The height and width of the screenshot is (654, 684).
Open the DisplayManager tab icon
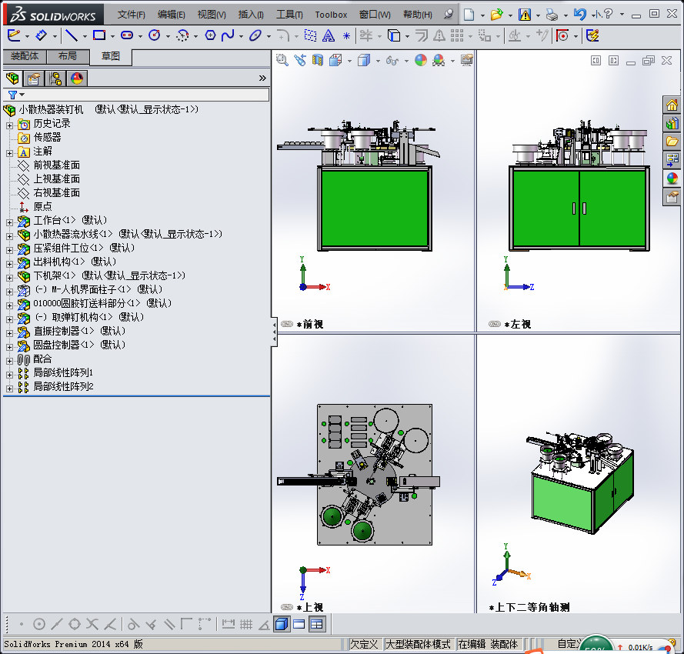77,78
